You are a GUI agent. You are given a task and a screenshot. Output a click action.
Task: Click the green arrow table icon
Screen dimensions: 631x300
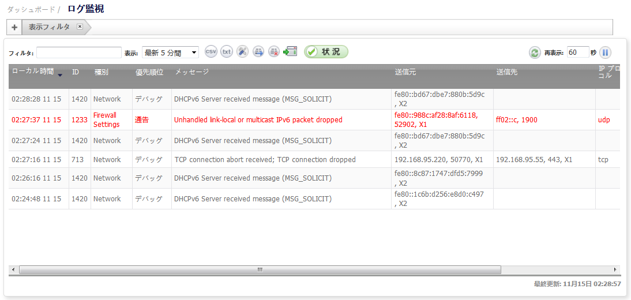click(x=290, y=52)
